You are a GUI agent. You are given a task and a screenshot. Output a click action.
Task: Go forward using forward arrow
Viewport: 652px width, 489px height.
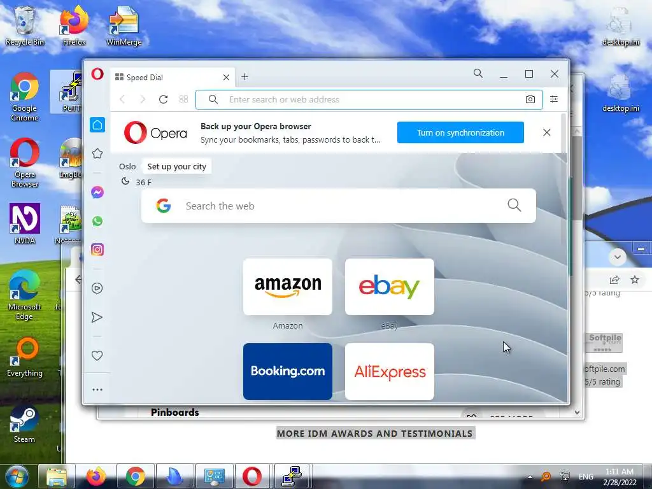[143, 99]
